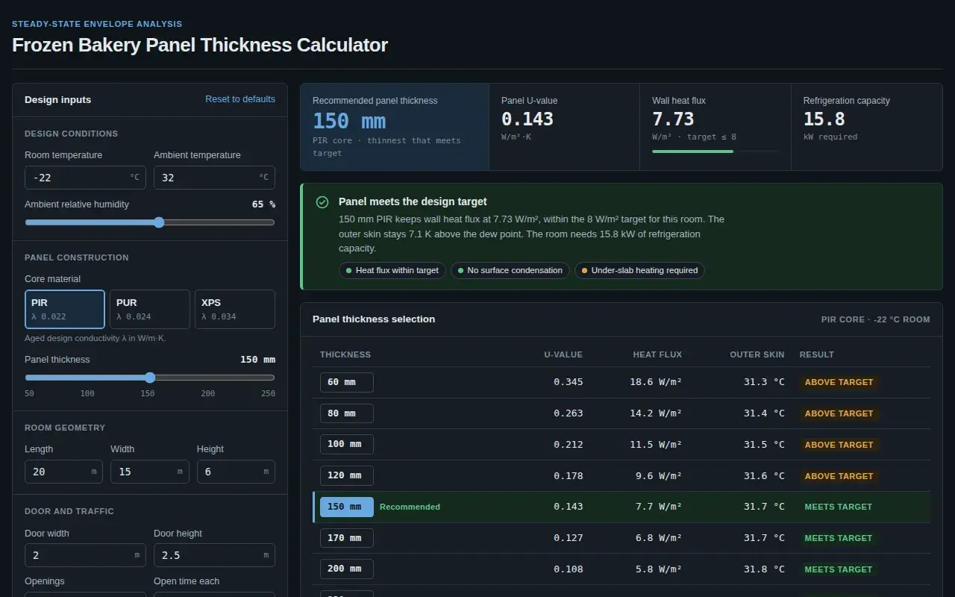Choose the 200 mm thickness button

tap(347, 569)
